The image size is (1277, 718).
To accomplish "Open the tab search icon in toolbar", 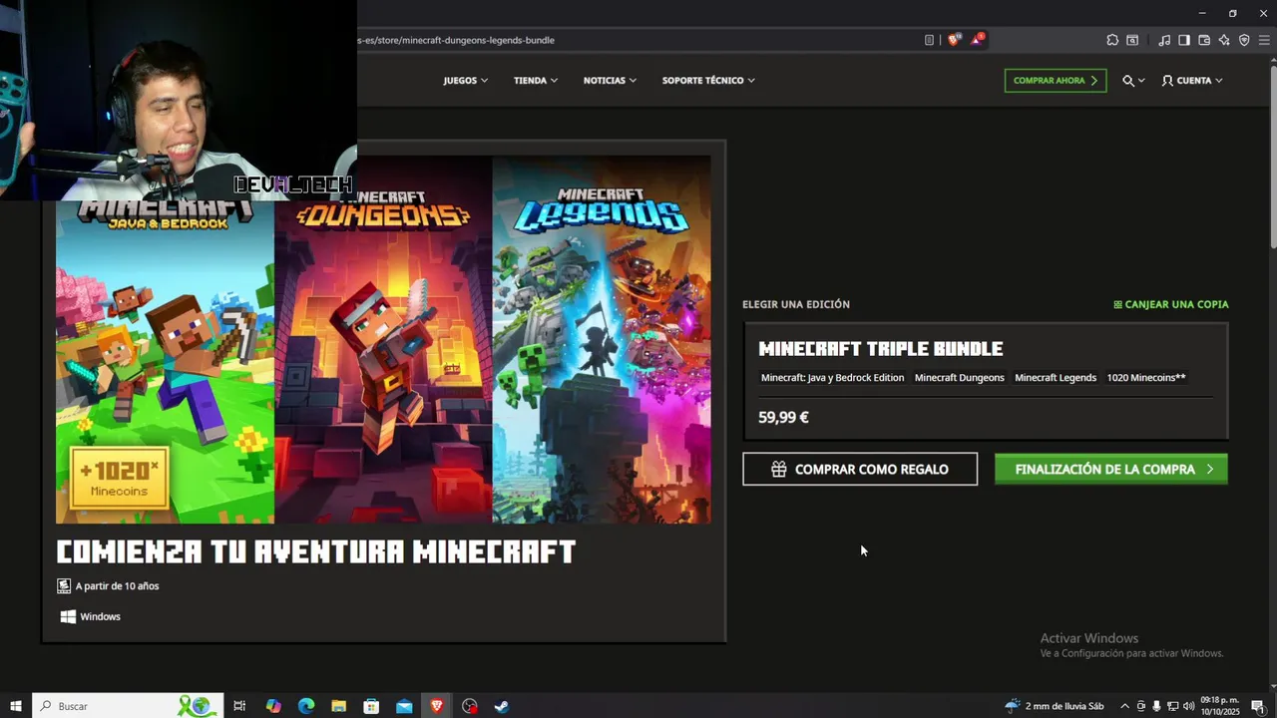I will (x=1132, y=40).
